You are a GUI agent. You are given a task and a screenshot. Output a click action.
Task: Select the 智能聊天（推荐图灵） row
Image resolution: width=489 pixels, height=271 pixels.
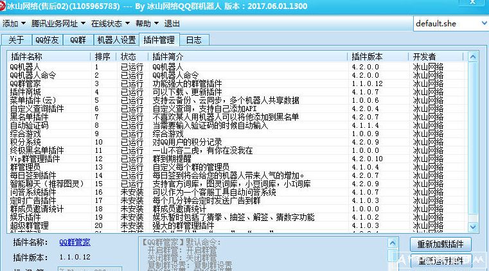click(238, 184)
